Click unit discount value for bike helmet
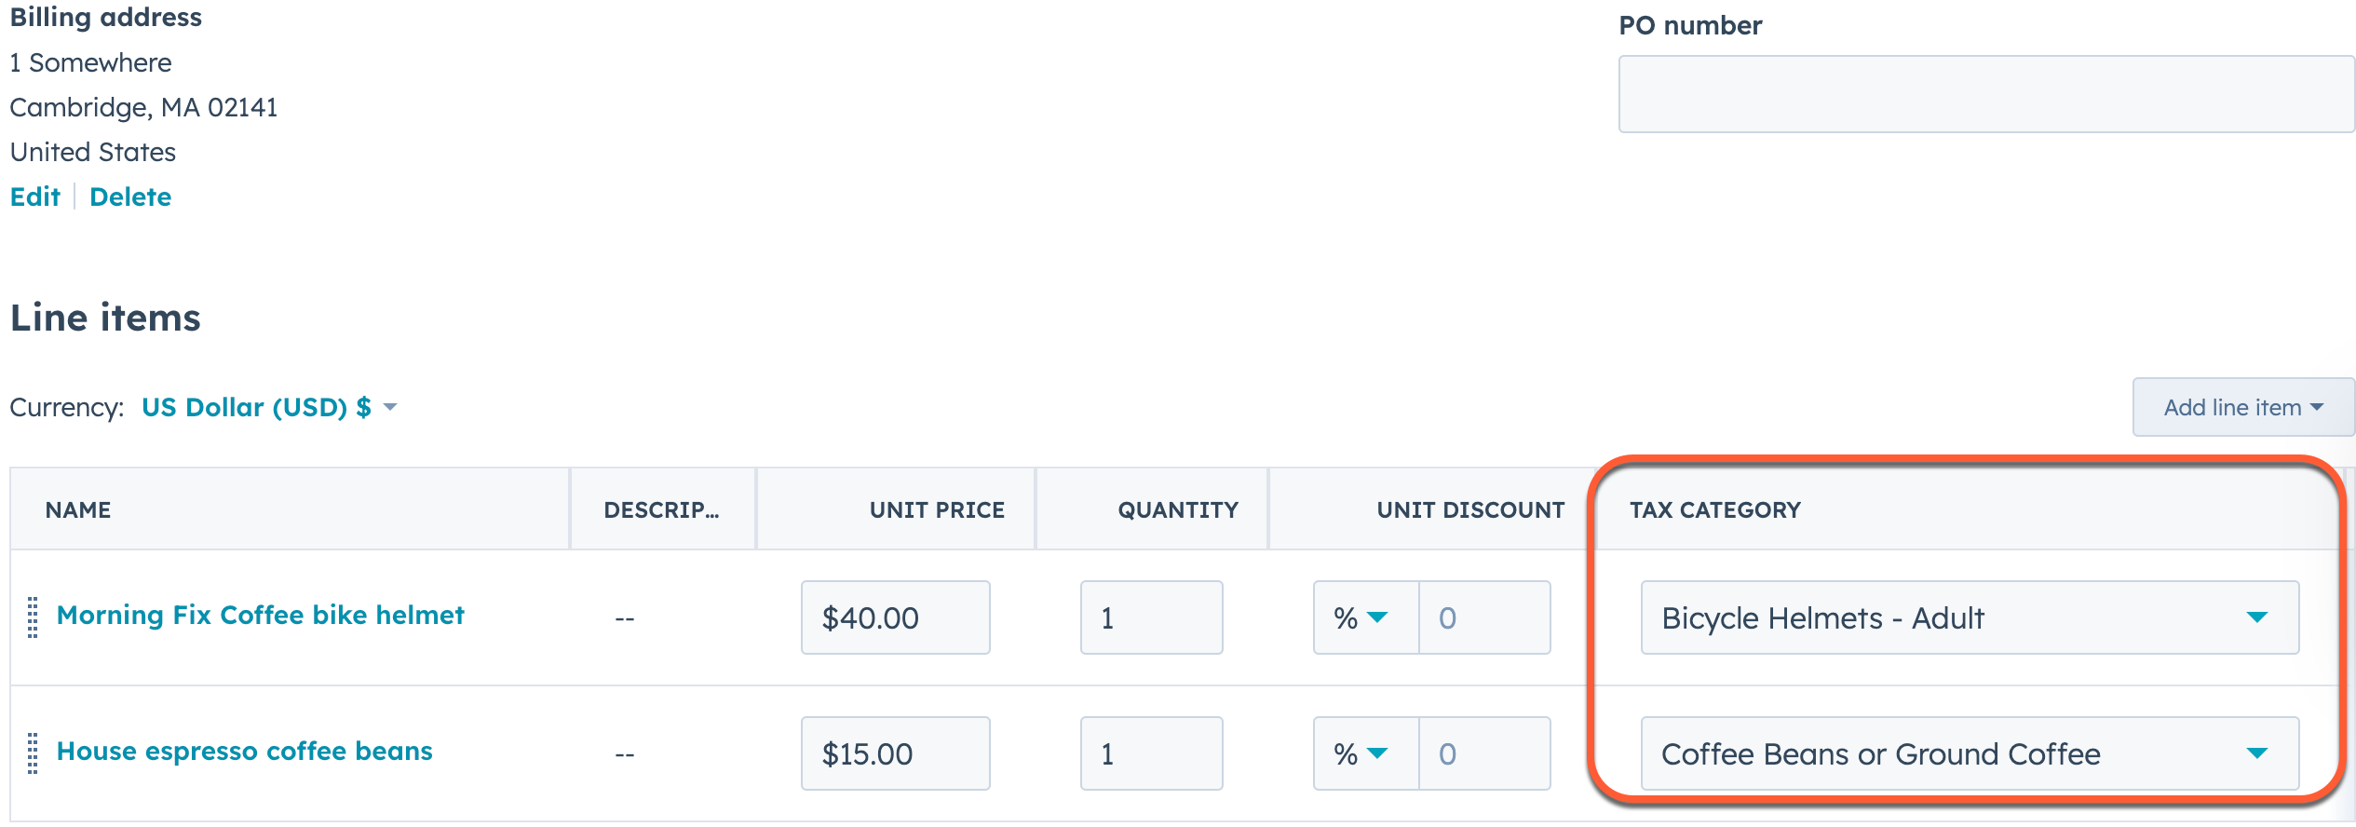 pyautogui.click(x=1484, y=617)
